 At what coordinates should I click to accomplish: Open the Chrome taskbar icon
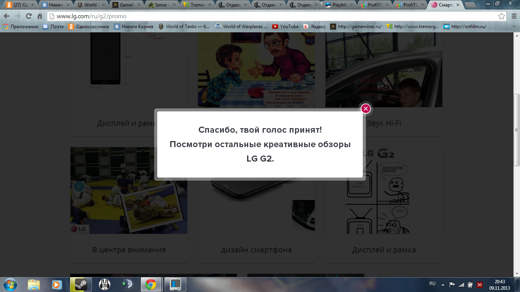click(151, 284)
